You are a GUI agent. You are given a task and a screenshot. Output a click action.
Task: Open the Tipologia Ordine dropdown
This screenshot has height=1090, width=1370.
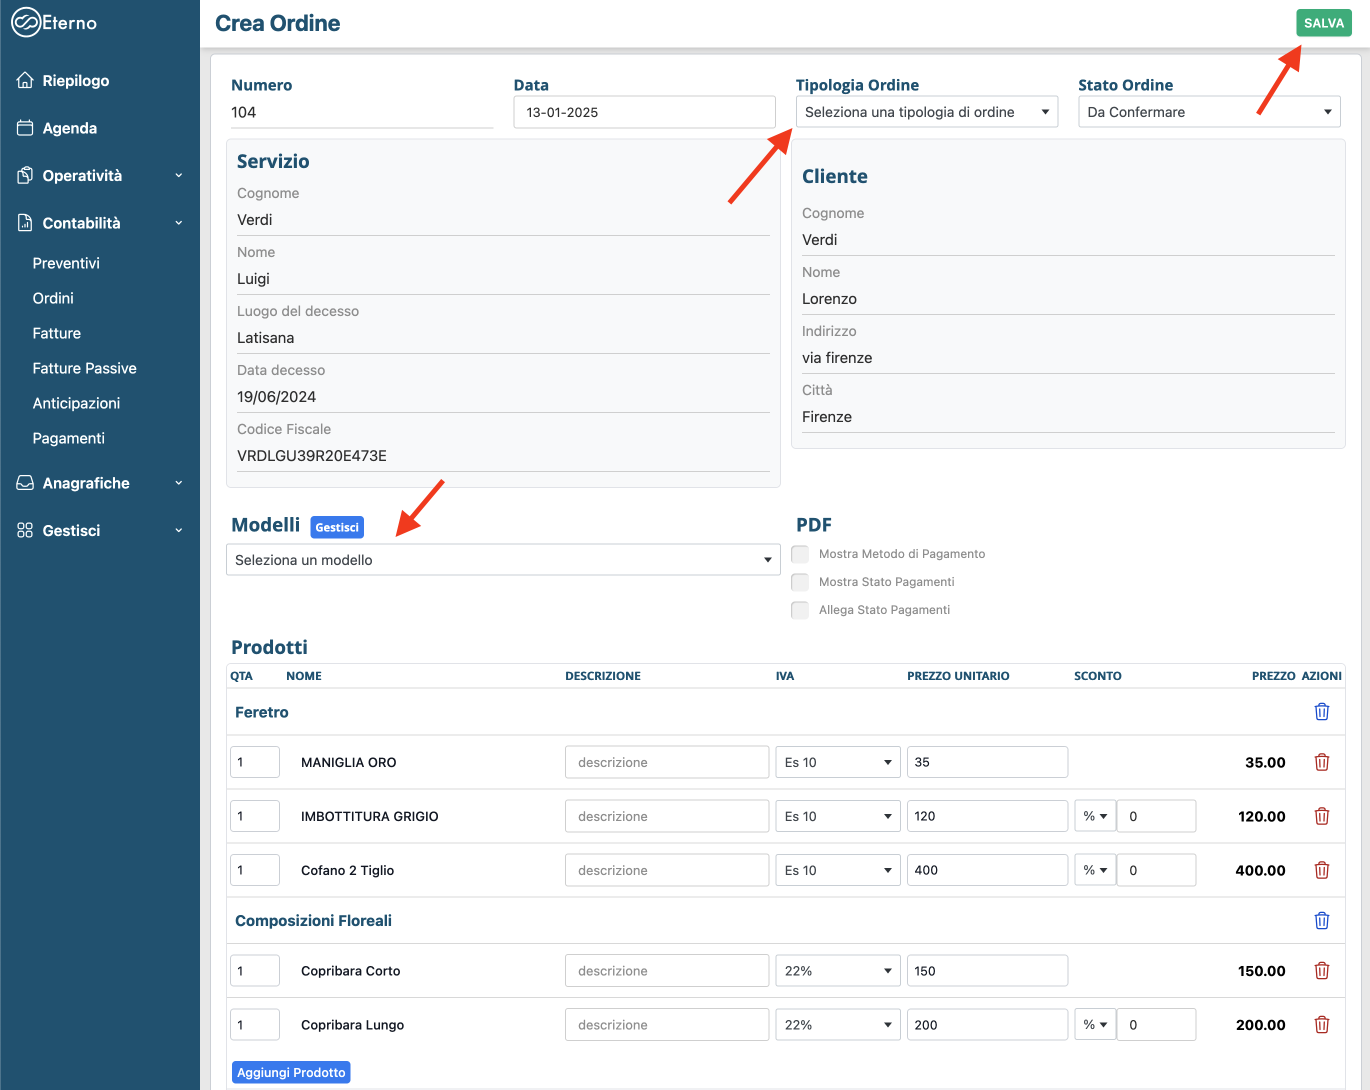926,112
